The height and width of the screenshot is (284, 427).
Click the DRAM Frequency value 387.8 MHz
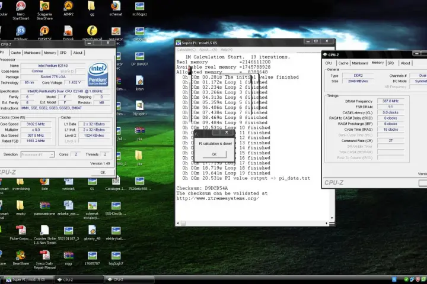(x=390, y=101)
